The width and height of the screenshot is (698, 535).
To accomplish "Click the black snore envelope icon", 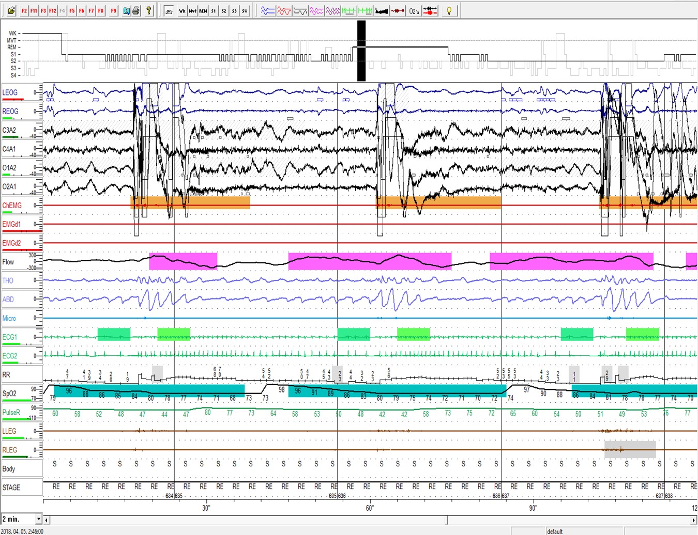I will pyautogui.click(x=382, y=10).
